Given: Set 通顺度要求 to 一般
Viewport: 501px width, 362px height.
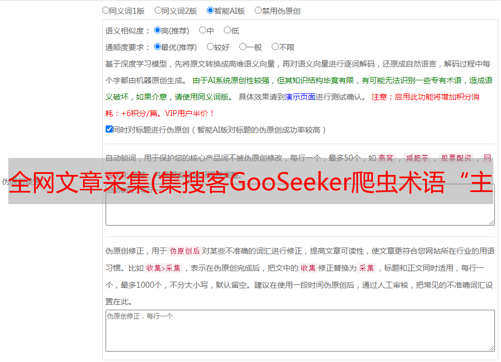Looking at the screenshot, I should 243,47.
